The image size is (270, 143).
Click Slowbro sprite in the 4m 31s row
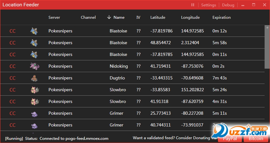35,102
